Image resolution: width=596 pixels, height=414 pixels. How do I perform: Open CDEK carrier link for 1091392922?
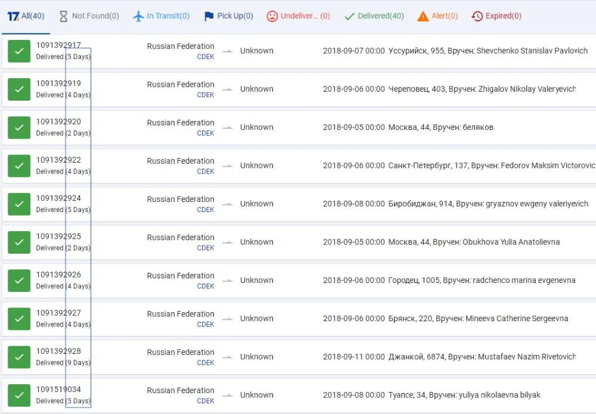(206, 172)
